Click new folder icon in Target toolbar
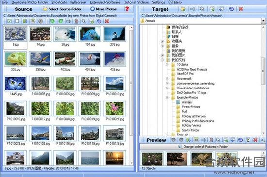Image resolution: width=267 pixels, height=177 pixels. (x=183, y=9)
